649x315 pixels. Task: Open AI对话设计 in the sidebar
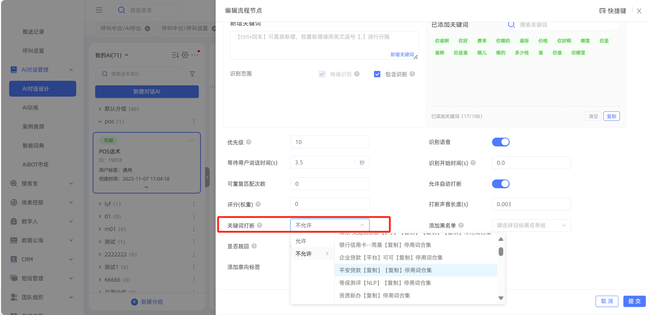pyautogui.click(x=42, y=88)
